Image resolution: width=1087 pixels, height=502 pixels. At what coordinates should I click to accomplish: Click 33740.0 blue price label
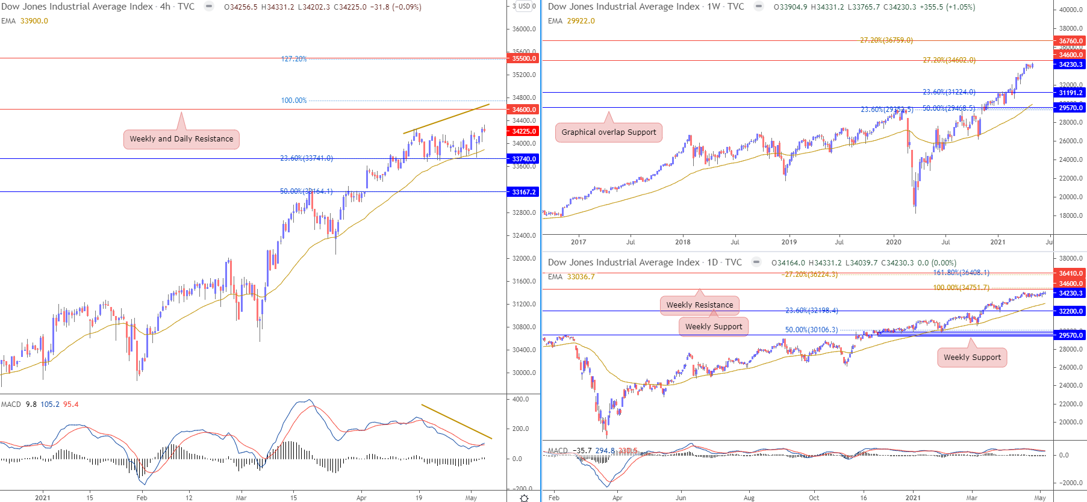point(524,159)
